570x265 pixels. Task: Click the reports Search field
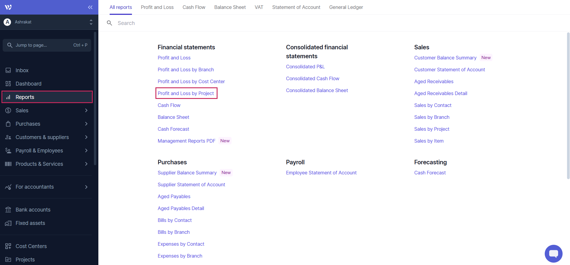point(238,23)
